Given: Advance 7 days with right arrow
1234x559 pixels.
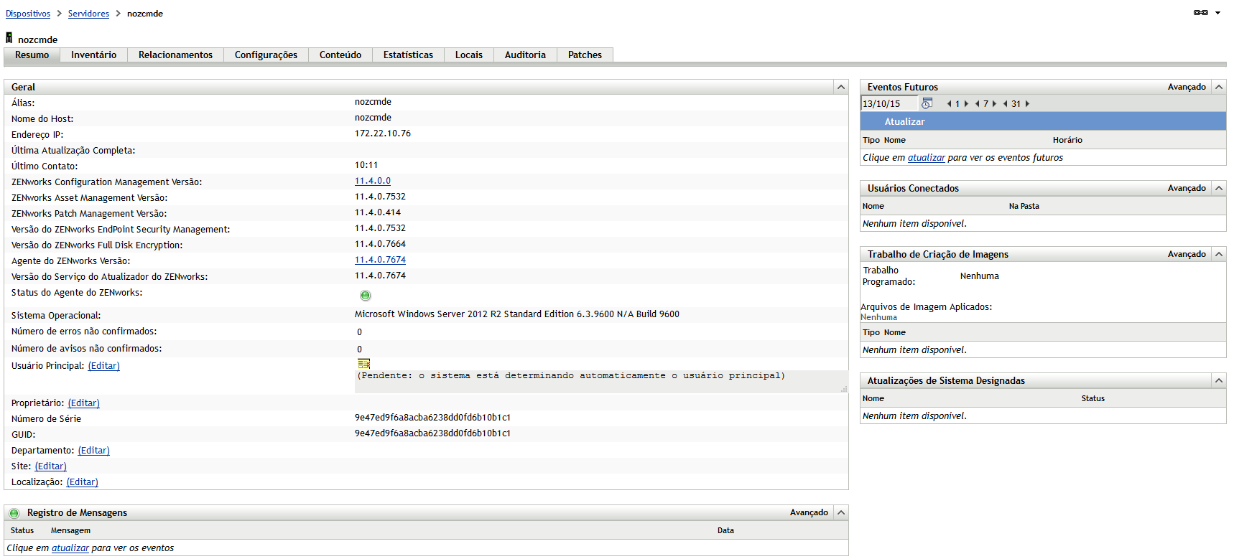Looking at the screenshot, I should click(x=995, y=104).
